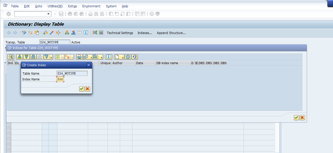Image resolution: width=333 pixels, height=153 pixels.
Task: Sort index list in ascending order
Action: tap(19, 57)
